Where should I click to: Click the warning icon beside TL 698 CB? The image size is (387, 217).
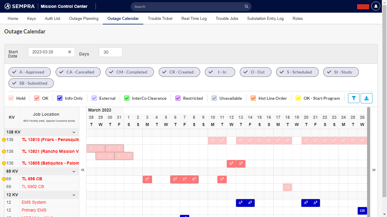4,178
